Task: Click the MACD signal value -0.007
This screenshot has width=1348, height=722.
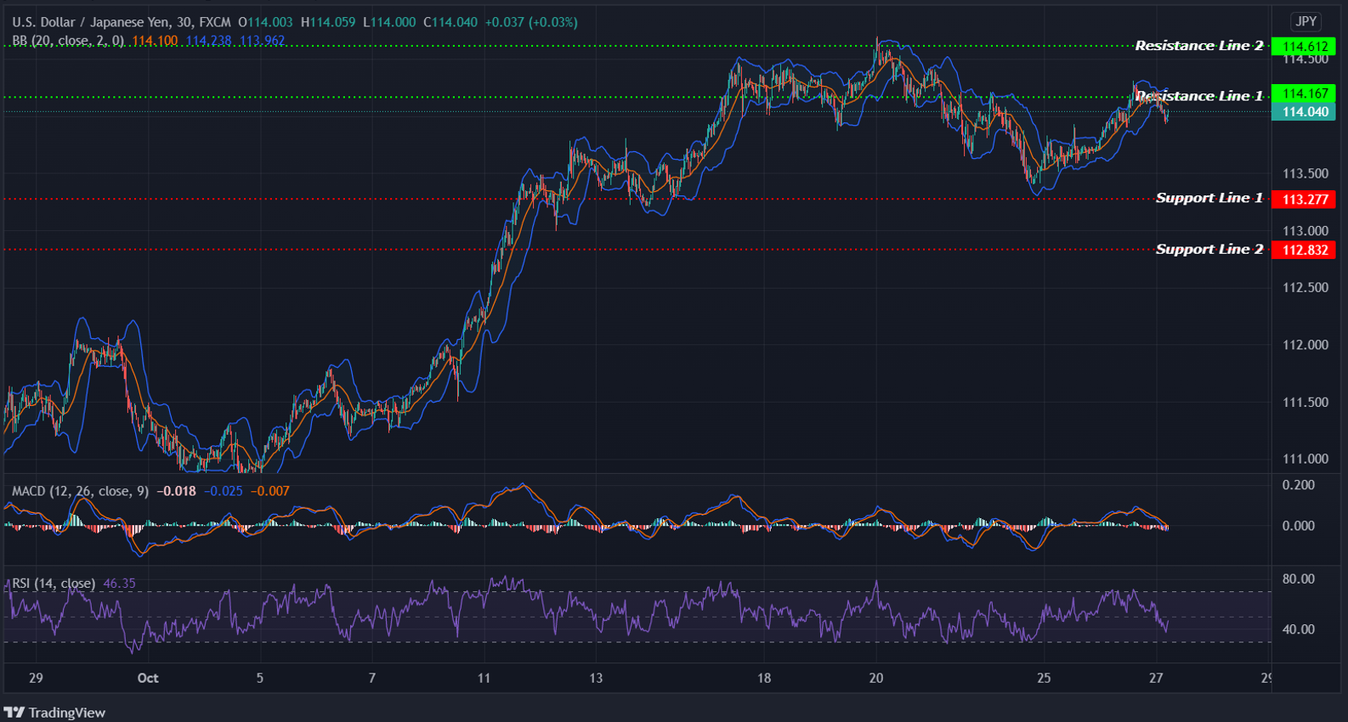Action: pos(269,491)
